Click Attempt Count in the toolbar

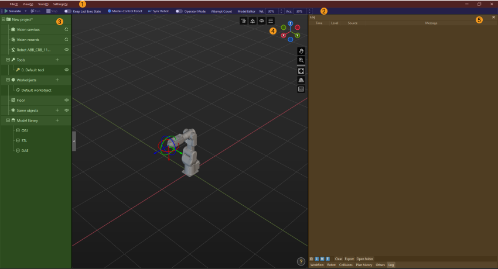coord(221,11)
